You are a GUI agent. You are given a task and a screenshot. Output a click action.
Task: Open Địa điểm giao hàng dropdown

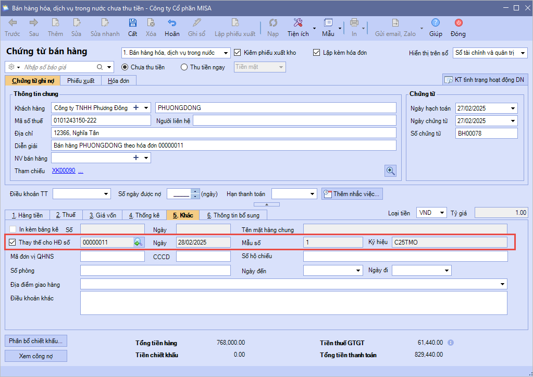point(503,284)
